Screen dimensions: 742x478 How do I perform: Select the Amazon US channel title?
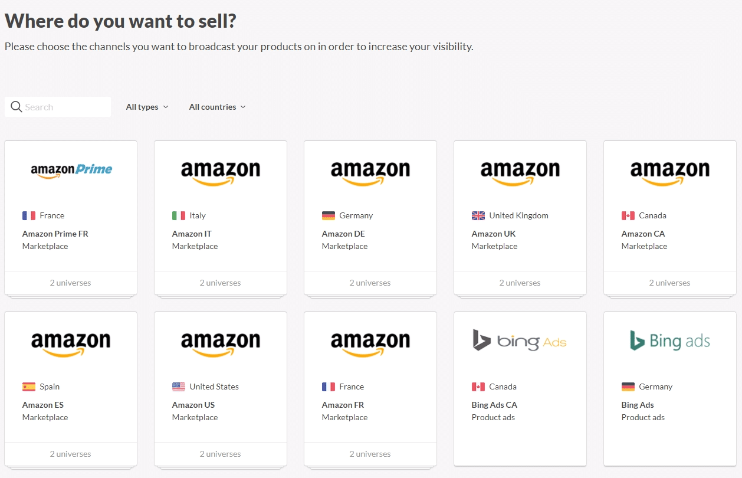tap(193, 405)
